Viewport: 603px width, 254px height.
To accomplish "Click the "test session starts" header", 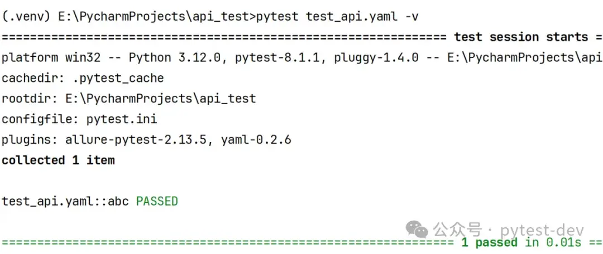I will pyautogui.click(x=520, y=37).
